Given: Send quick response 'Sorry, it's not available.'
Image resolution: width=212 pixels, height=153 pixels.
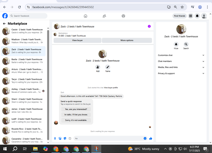Looking at the screenshot, I should 76,120.
